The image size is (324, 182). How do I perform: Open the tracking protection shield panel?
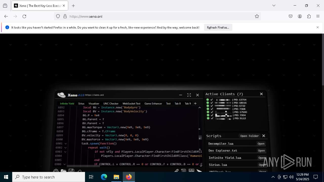(x=58, y=16)
